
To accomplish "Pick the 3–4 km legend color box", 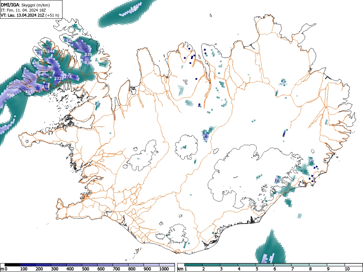I will pos(229,265).
